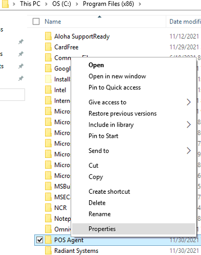This screenshot has height=255, width=201.
Task: Select the Google folder icon
Action: point(48,68)
